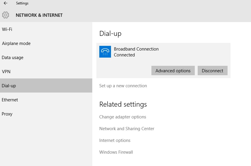
Task: Switch to VPN settings
Action: 46,72
